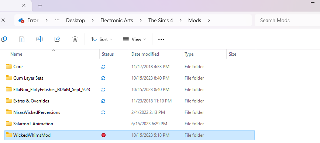Sort by Size column header

pyautogui.click(x=233, y=54)
